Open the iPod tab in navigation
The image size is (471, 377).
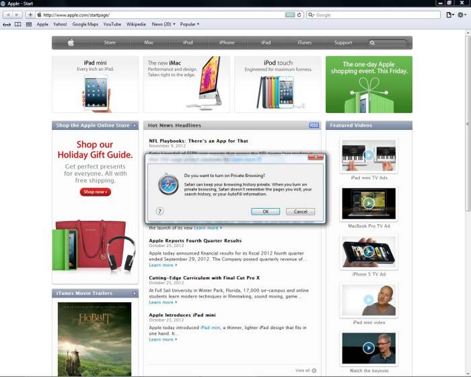(x=188, y=42)
